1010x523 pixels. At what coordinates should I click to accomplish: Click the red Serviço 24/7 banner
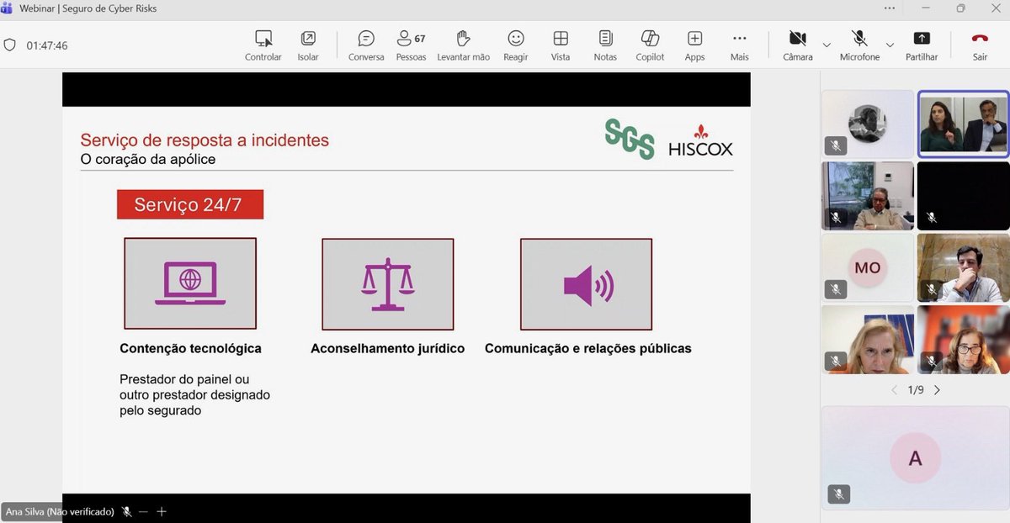coord(190,204)
